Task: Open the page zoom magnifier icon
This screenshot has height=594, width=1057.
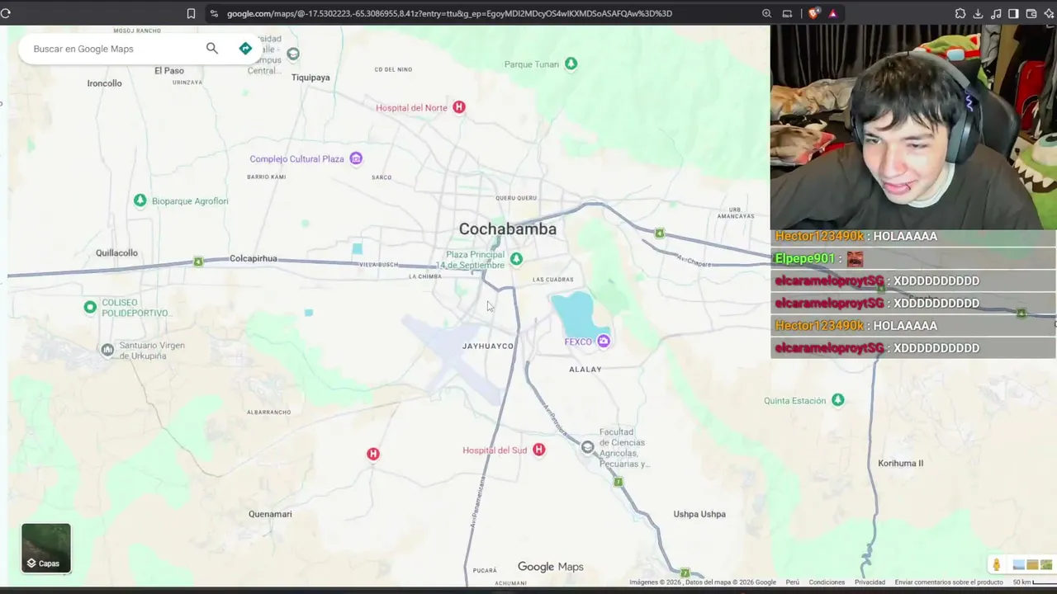Action: pos(766,13)
